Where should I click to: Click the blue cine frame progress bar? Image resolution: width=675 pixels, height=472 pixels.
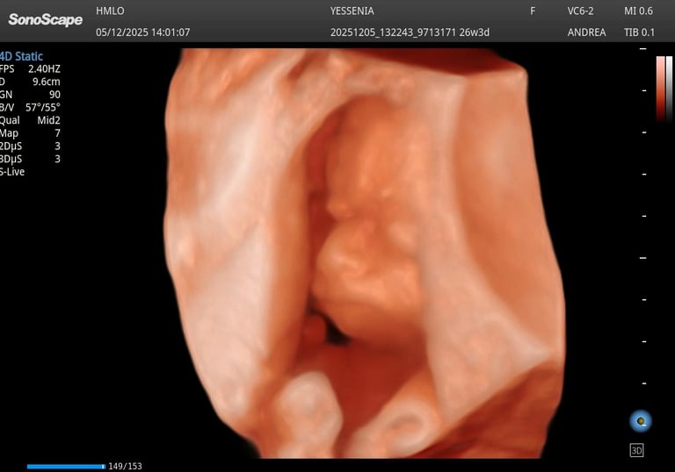[x=66, y=467]
